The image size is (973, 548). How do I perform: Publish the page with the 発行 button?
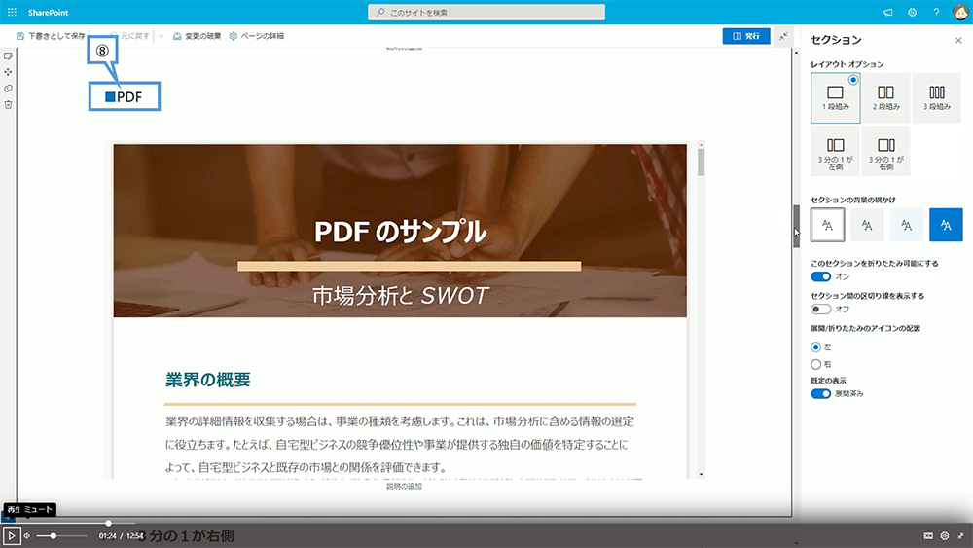(x=746, y=36)
